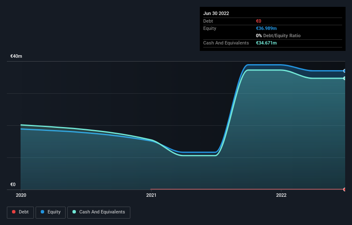
Task: Click the €40m y-axis label
Action: pos(16,56)
